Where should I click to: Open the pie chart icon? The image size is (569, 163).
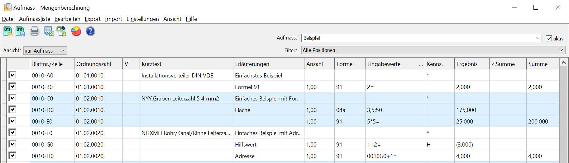(76, 31)
